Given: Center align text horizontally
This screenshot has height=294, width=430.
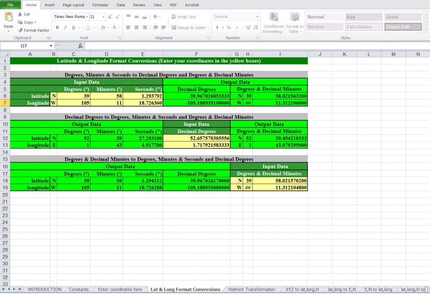Looking at the screenshot, I should 136,28.
